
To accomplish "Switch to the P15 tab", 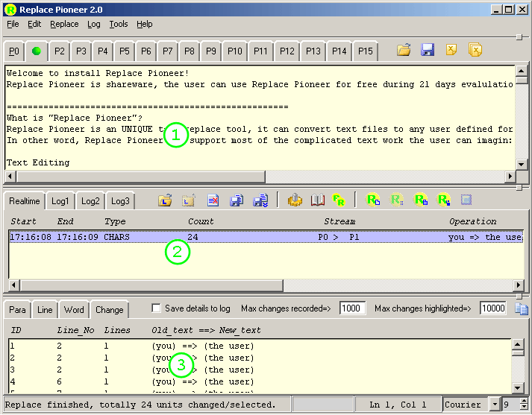I will 366,51.
